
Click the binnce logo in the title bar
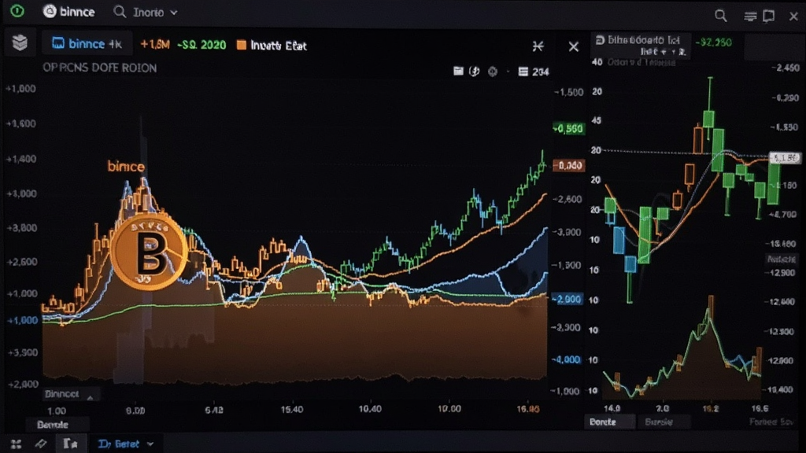click(69, 11)
